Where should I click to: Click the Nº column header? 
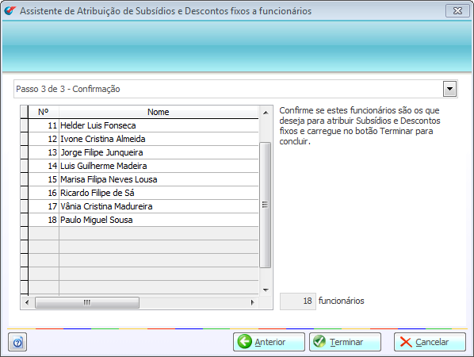(44, 112)
